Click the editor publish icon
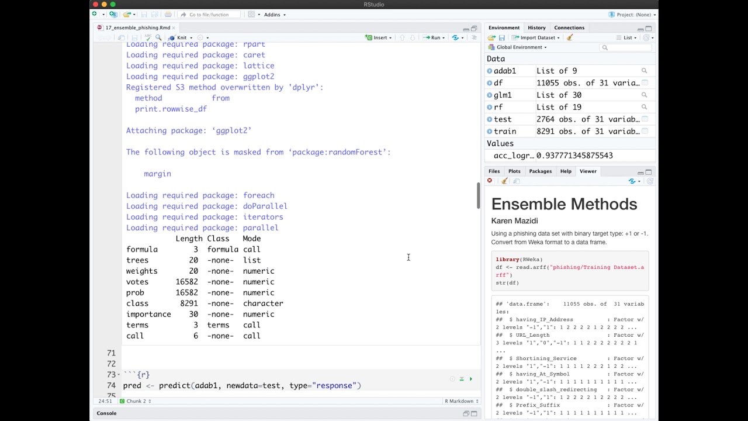Screen dimensions: 748x421 (456, 37)
